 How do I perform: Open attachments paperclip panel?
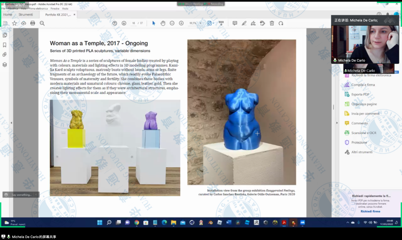pyautogui.click(x=4, y=55)
